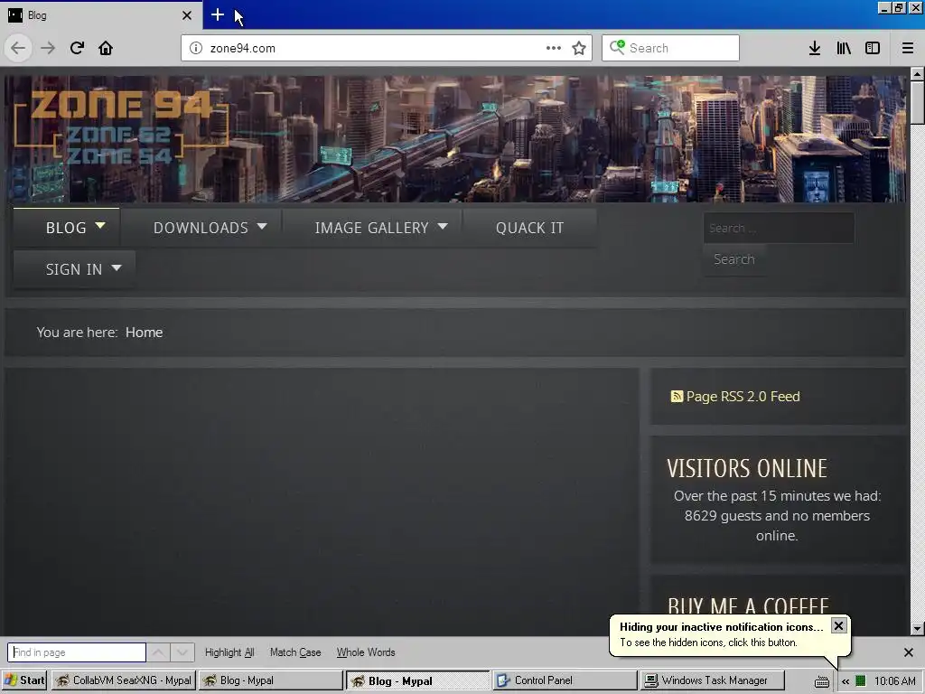Click the taskbar clock 10:06 AM
Image resolution: width=925 pixels, height=694 pixels.
click(x=895, y=681)
